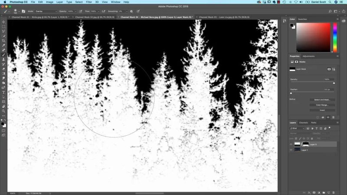Switch to the Adjustments tab
The width and height of the screenshot is (347, 195).
pos(308,56)
